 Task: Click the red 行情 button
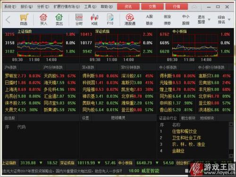(177, 7)
